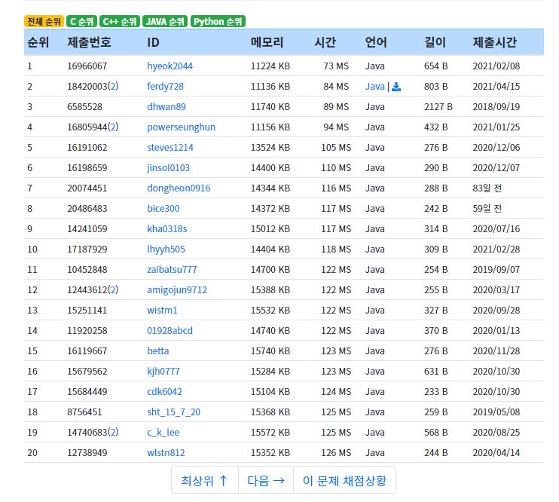
Task: Open zaibatsu777 user profile
Action: tap(172, 270)
